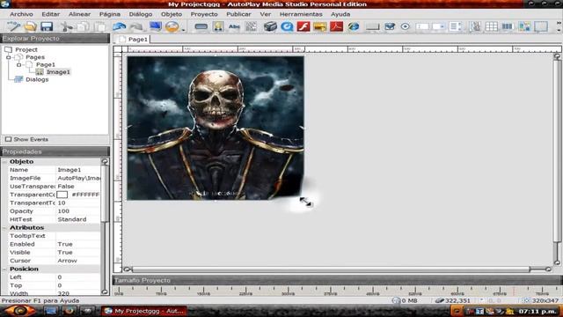
Task: Open the Página menu
Action: pos(109,14)
